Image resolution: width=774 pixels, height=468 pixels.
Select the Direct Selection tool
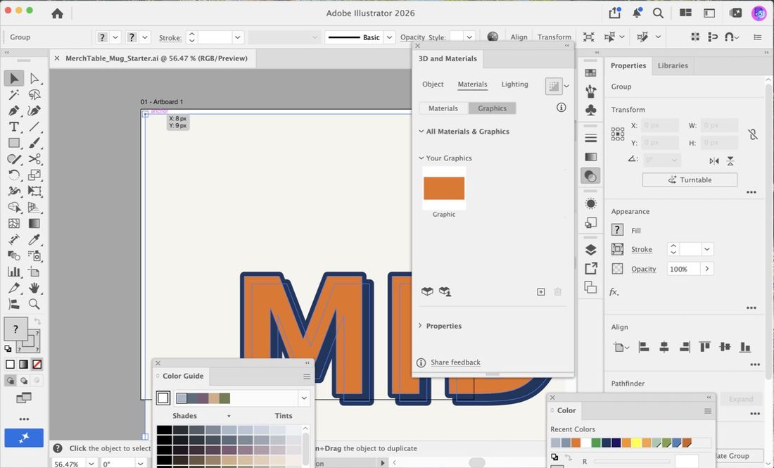click(x=34, y=78)
